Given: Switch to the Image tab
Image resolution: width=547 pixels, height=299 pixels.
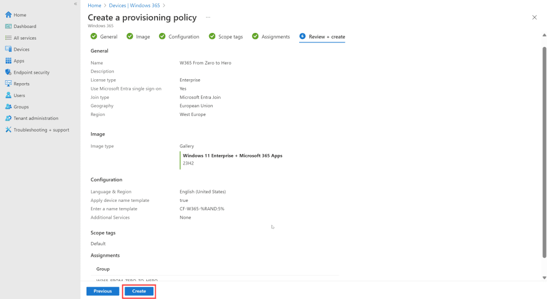Looking at the screenshot, I should pyautogui.click(x=138, y=37).
